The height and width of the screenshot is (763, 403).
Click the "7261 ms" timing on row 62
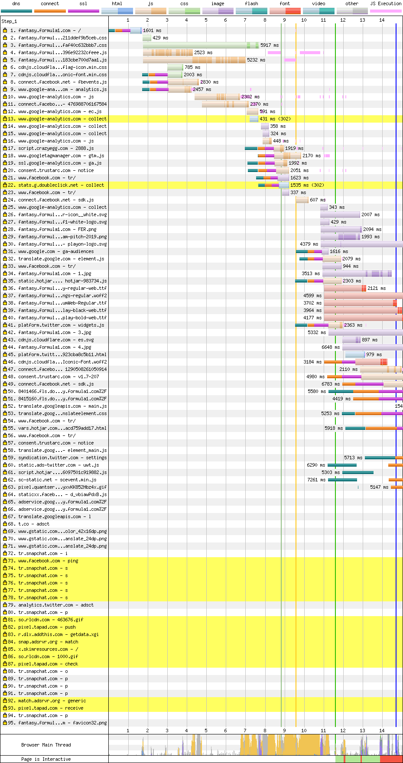pyautogui.click(x=316, y=480)
